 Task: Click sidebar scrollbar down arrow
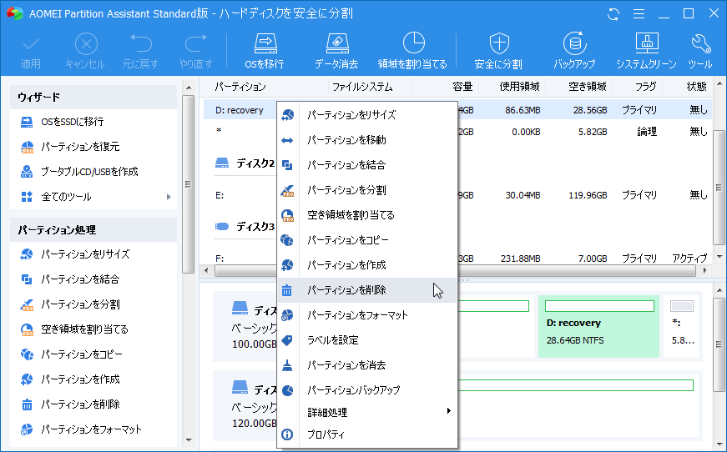tap(189, 440)
